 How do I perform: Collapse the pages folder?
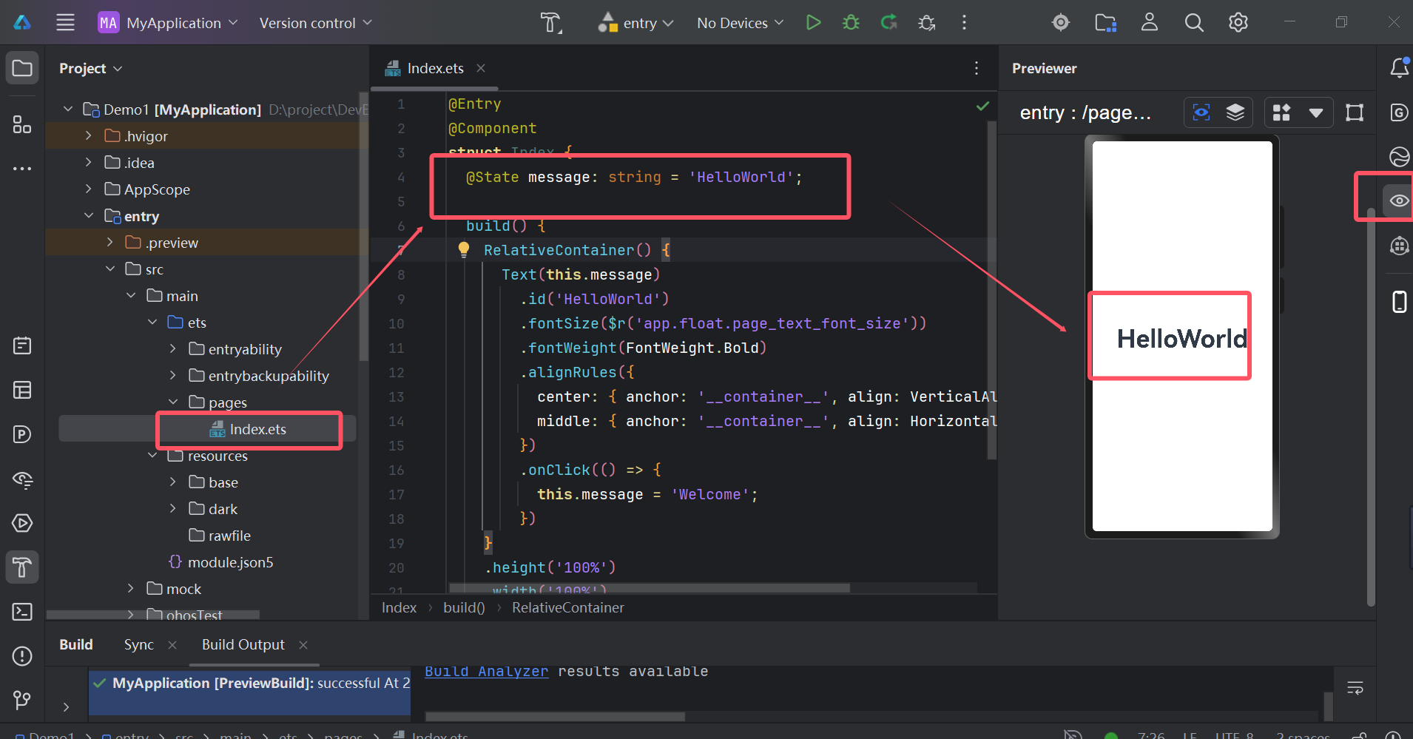(x=173, y=402)
